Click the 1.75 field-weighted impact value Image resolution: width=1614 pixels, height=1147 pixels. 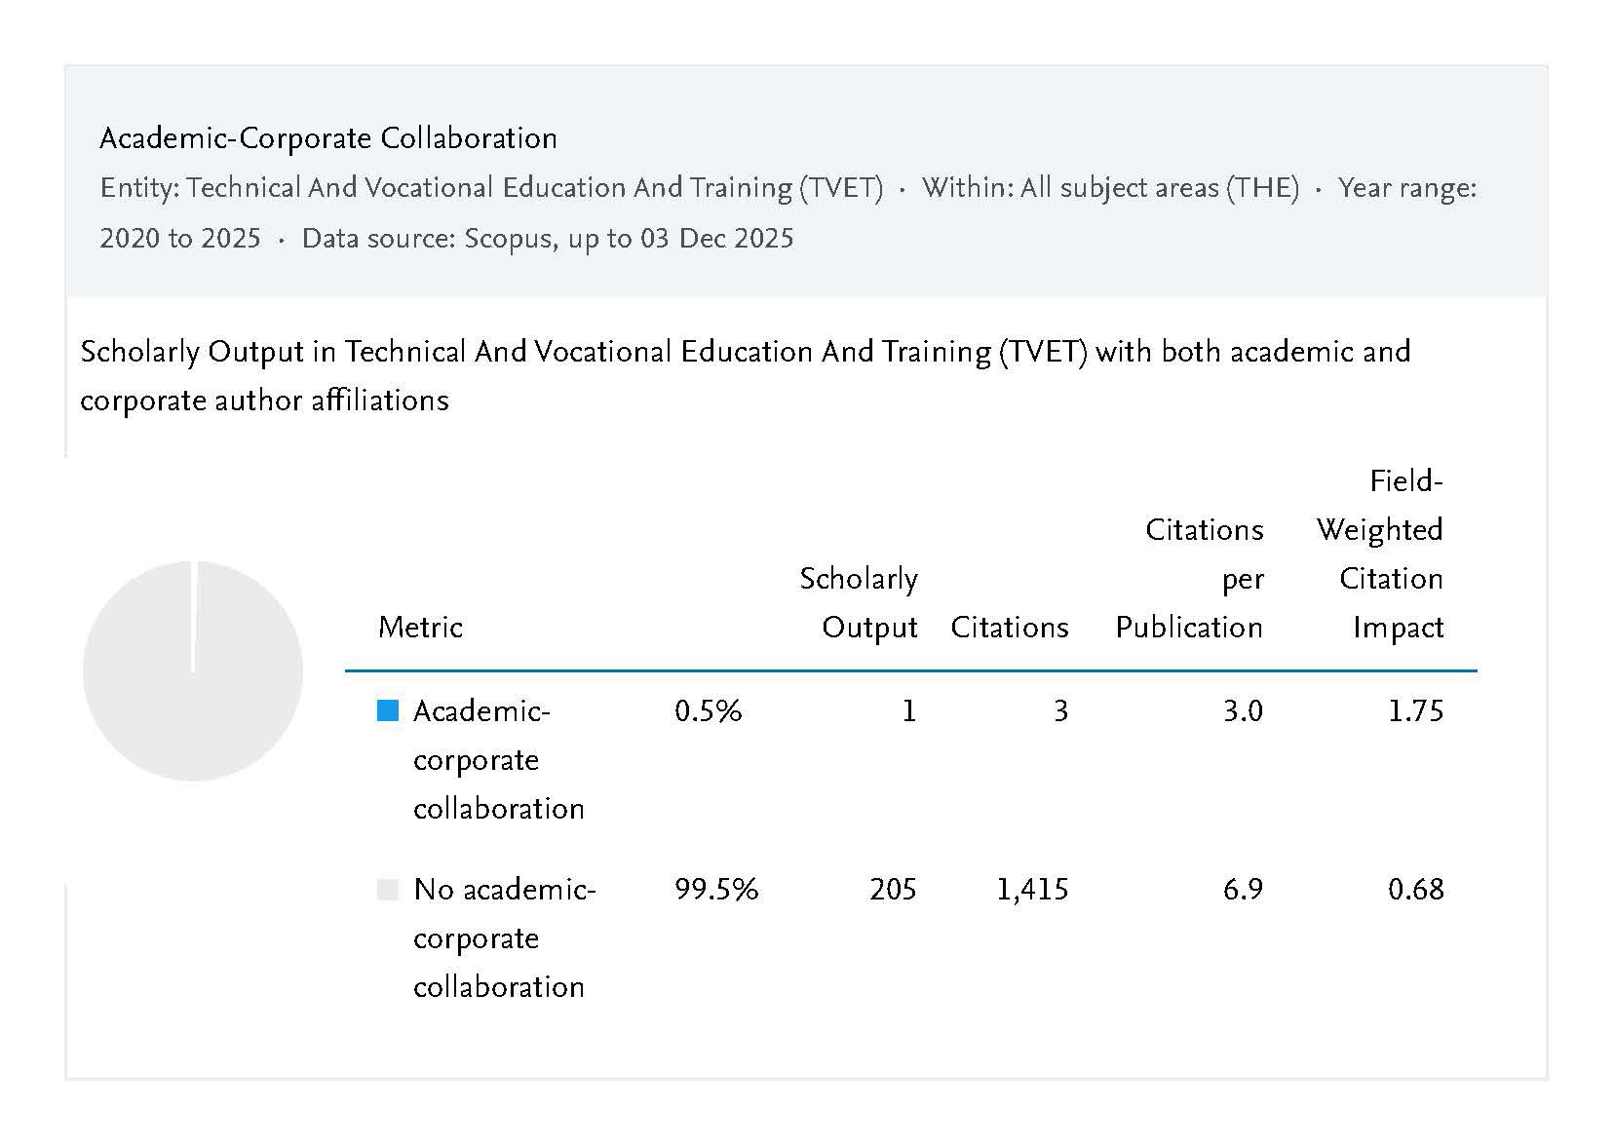click(1415, 711)
